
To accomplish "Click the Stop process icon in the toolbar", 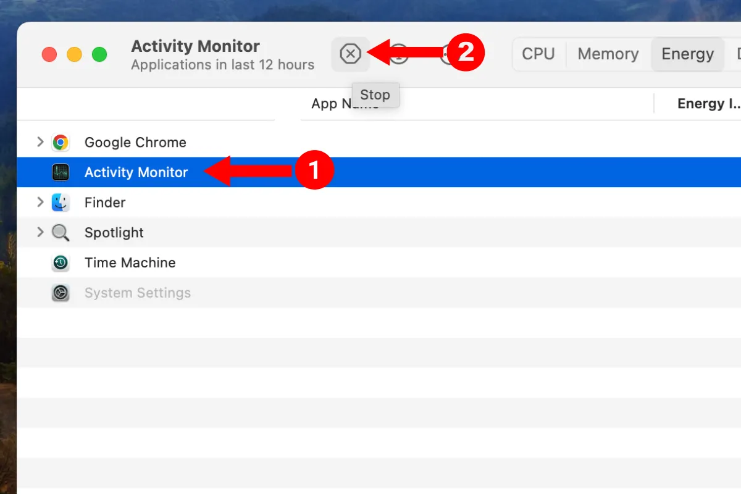I will point(350,54).
